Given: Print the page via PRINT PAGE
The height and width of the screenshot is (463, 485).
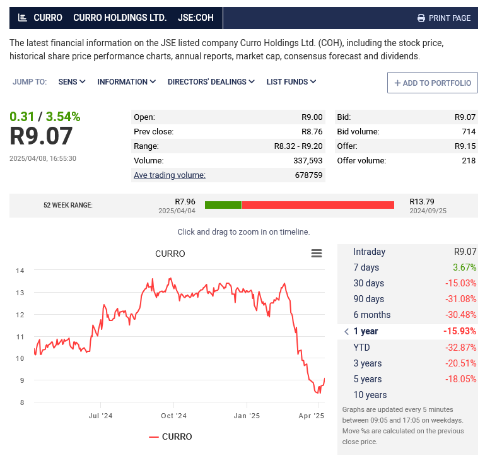Looking at the screenshot, I should point(444,18).
